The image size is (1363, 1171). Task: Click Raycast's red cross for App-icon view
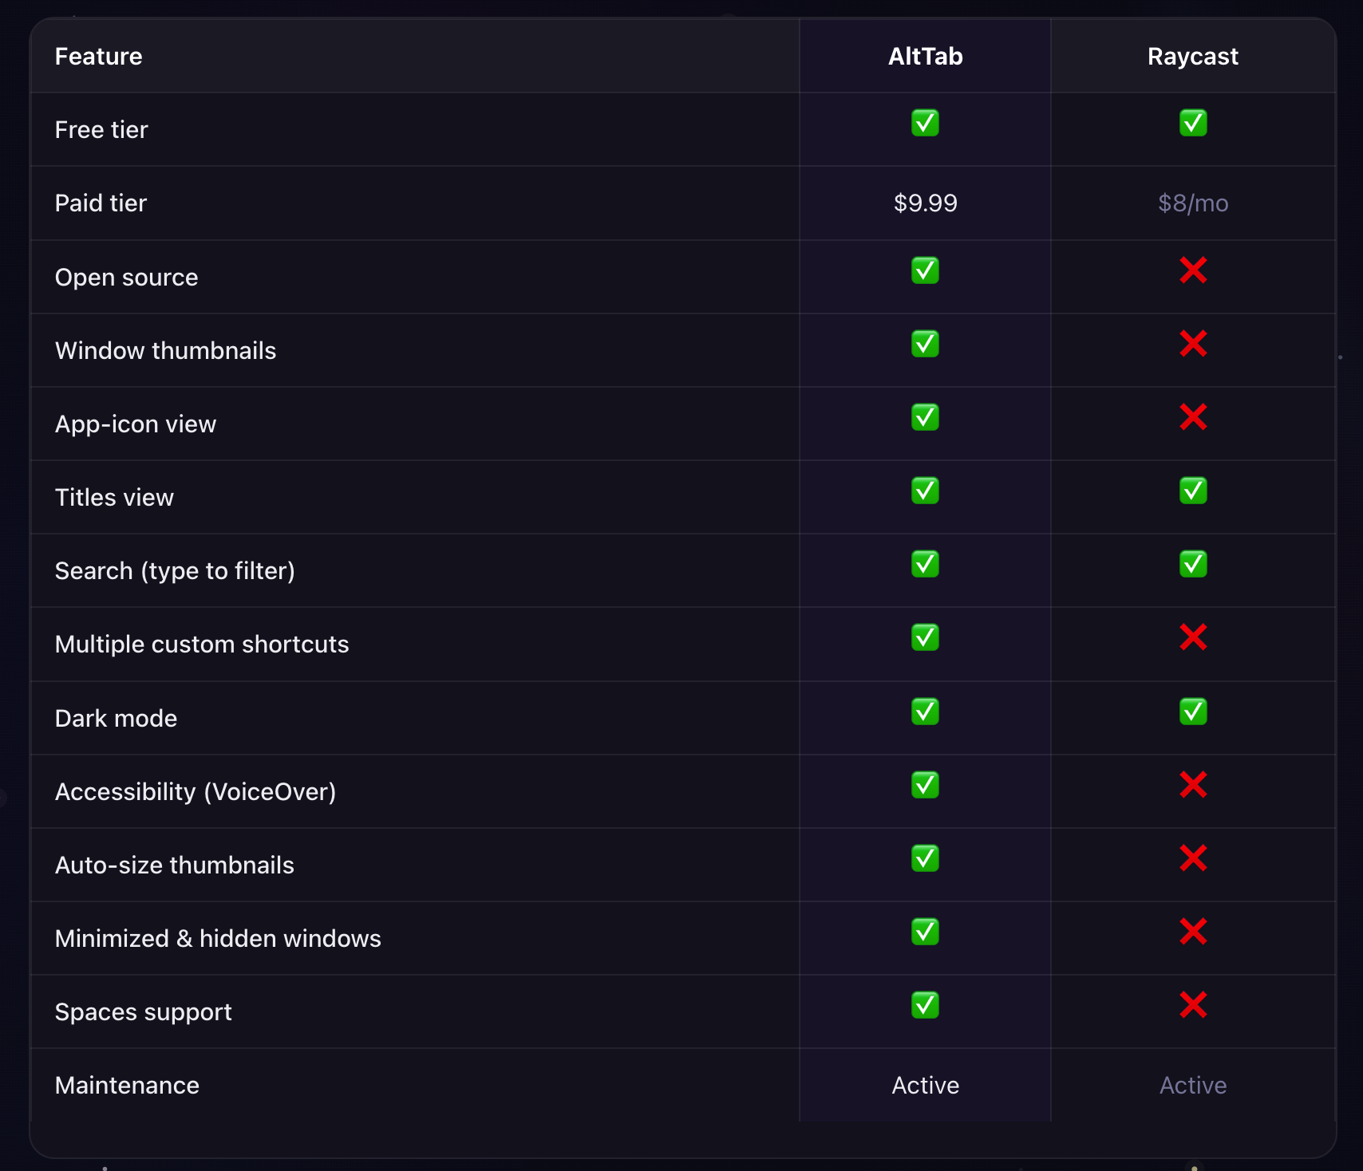[x=1193, y=417]
